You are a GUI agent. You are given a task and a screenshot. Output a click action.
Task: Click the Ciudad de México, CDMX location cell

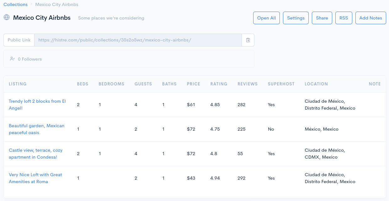(325, 154)
